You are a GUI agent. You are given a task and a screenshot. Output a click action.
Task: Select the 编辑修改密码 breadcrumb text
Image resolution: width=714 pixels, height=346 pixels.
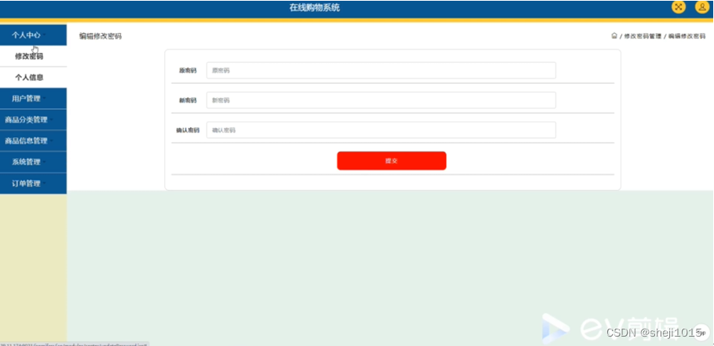[687, 36]
